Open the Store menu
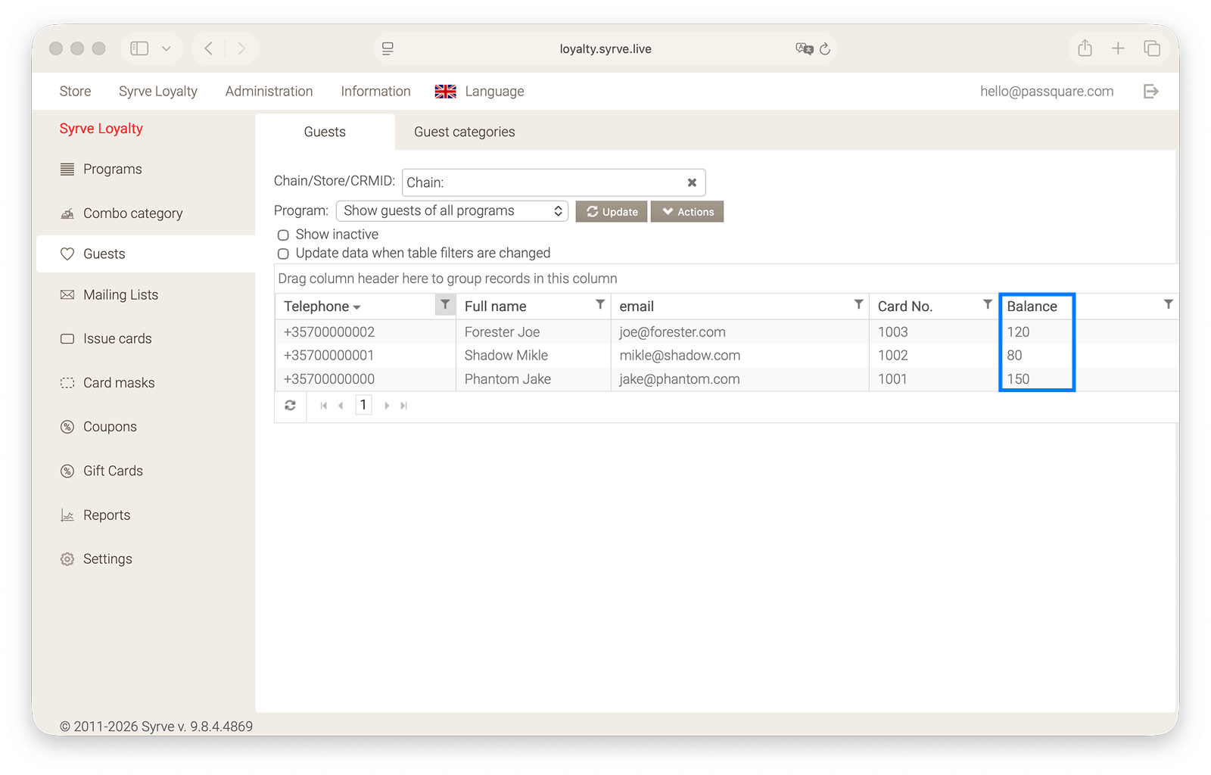 75,92
